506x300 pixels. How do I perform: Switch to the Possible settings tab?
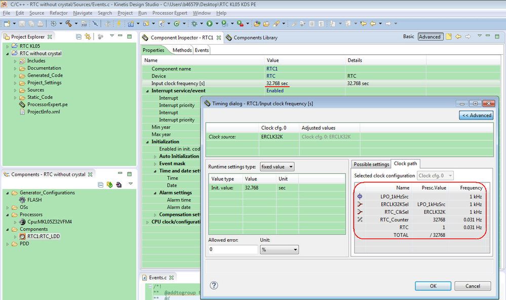point(371,164)
